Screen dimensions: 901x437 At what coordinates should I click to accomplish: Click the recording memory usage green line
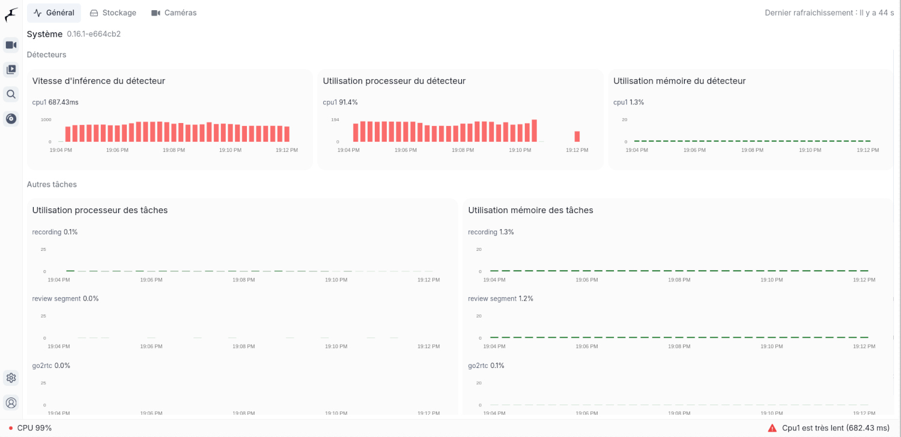679,271
